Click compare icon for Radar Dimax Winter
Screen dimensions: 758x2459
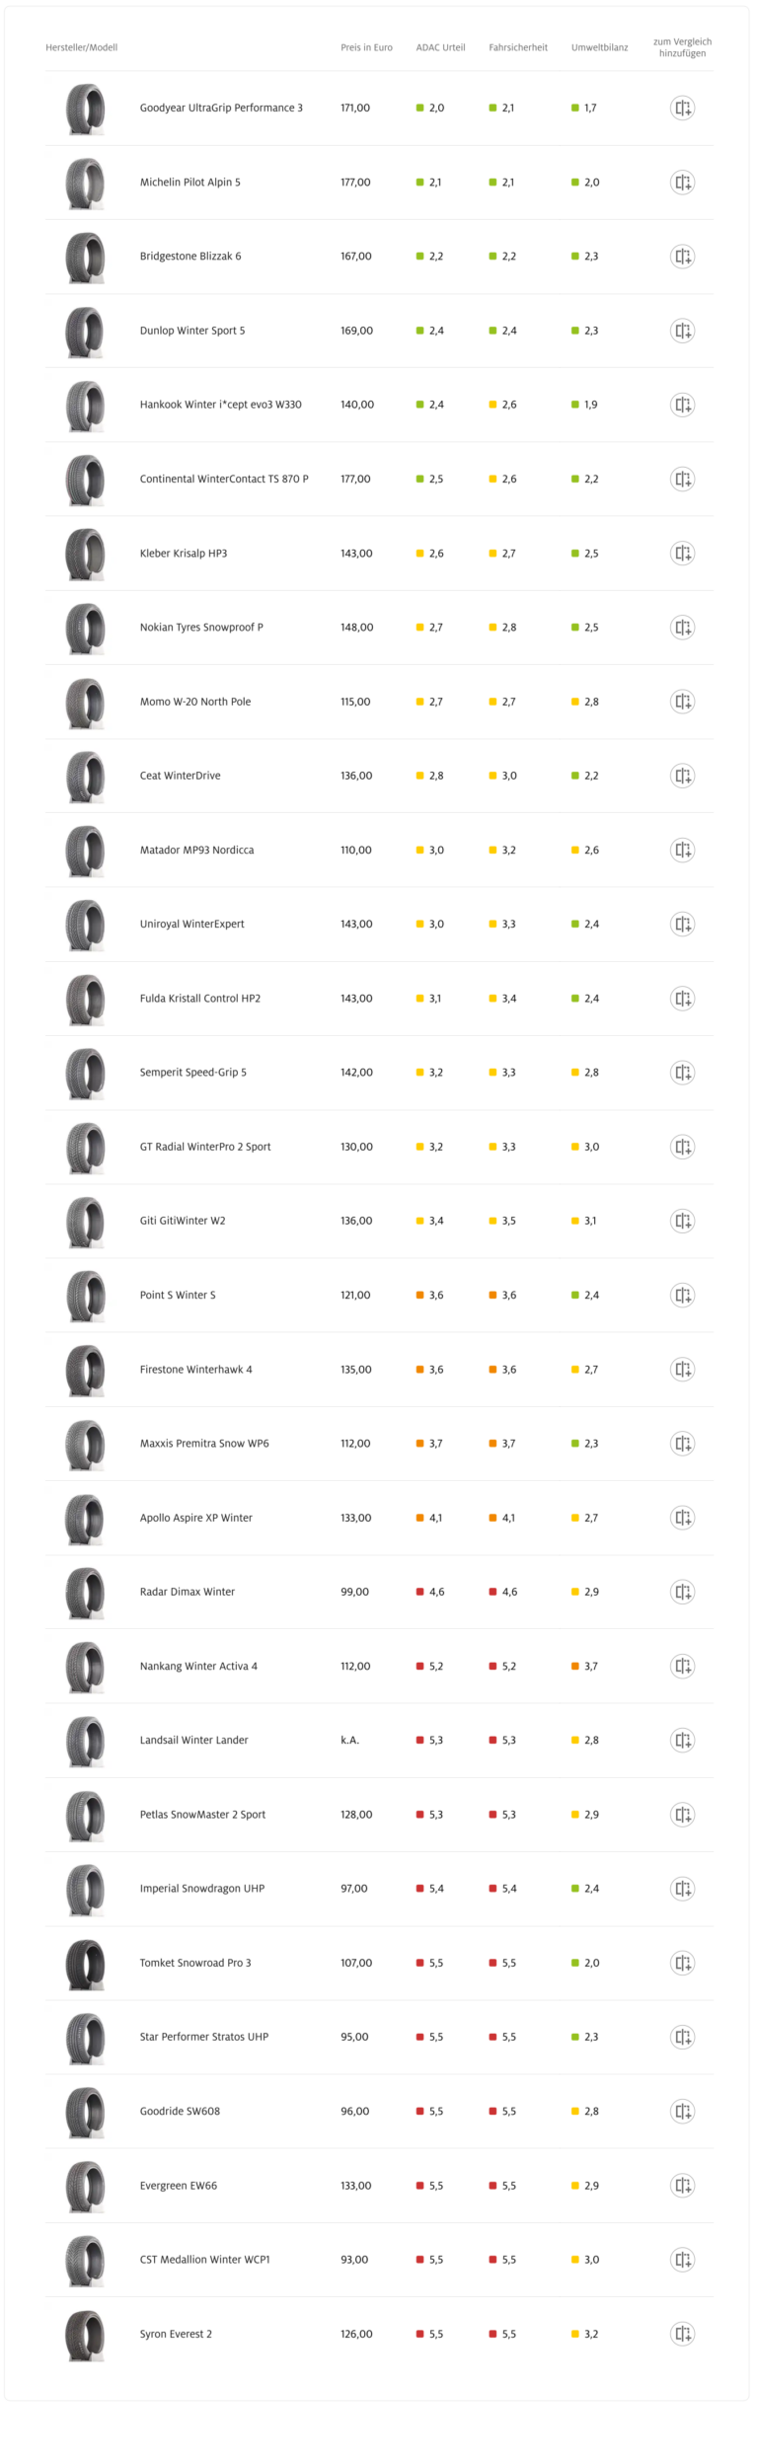coord(682,1592)
